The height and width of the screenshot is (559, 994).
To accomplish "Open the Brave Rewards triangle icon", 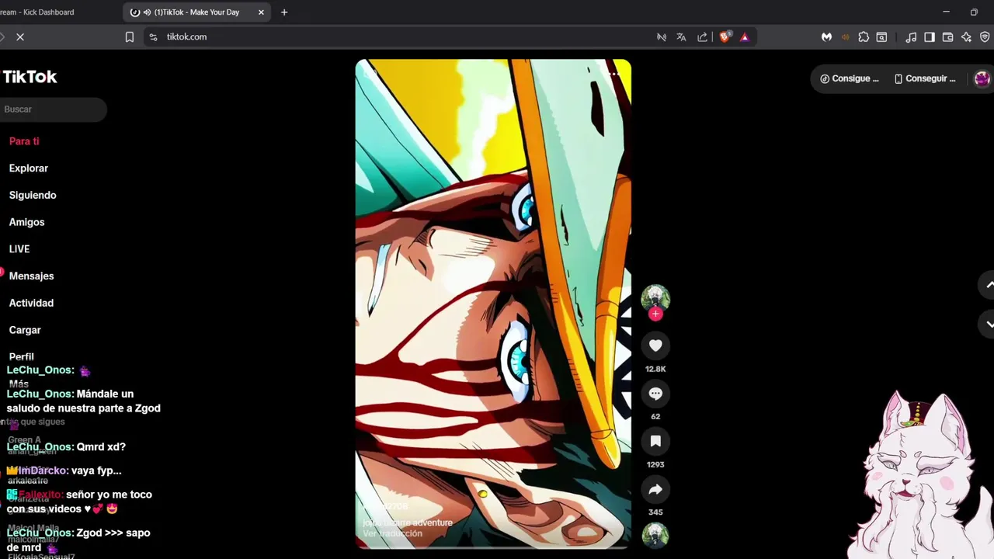I will tap(744, 36).
